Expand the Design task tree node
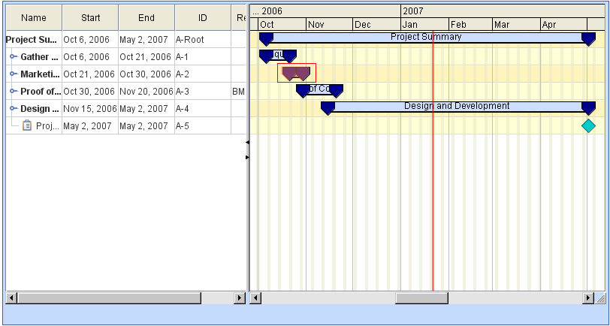This screenshot has height=326, width=610. click(14, 108)
